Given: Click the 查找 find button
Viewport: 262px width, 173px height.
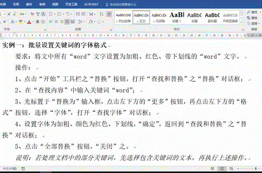Looking at the screenshot, I should tap(253, 13).
